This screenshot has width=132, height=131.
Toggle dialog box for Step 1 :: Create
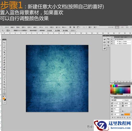pos(114,41)
